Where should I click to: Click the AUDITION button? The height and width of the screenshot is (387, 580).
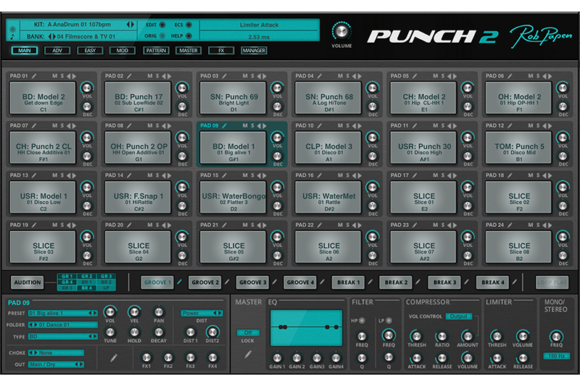28,283
